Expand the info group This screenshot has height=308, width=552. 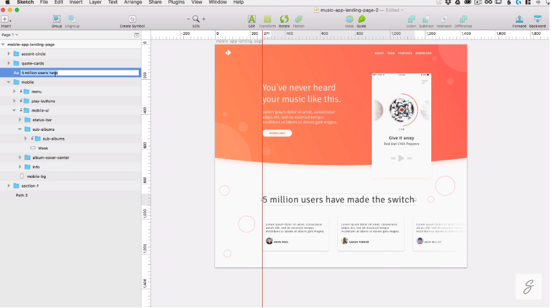(20, 167)
